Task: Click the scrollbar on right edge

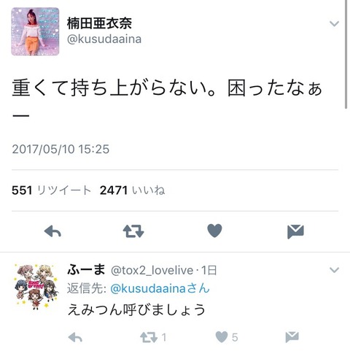Action: (x=346, y=54)
